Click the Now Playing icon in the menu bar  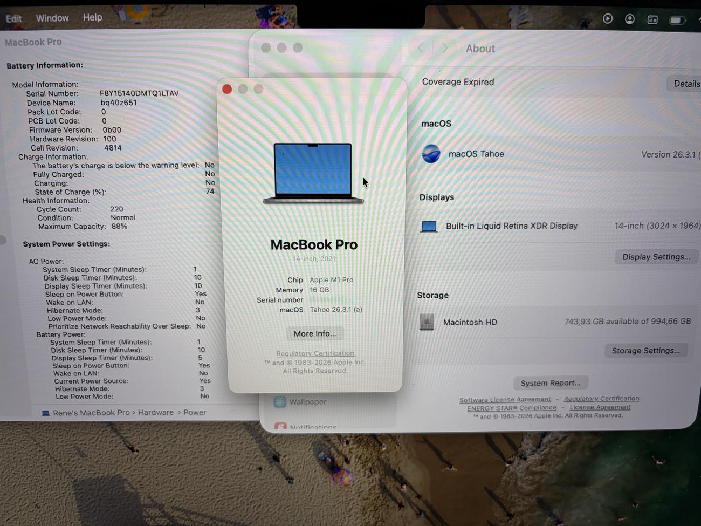coord(608,19)
